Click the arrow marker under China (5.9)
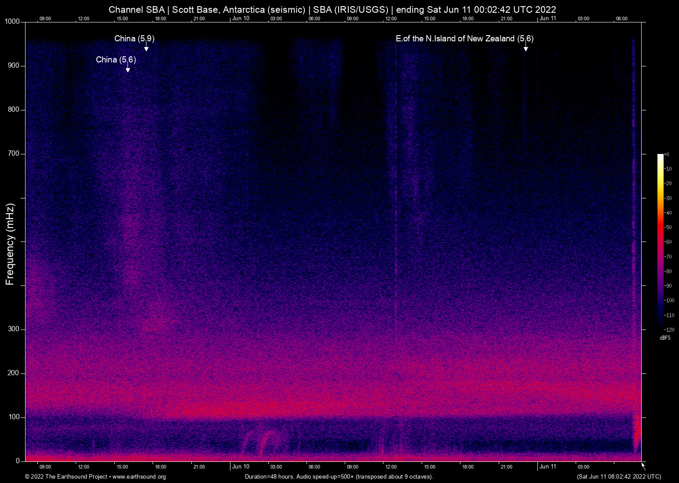This screenshot has height=483, width=679. (x=146, y=48)
